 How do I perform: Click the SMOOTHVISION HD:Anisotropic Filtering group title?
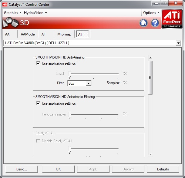65,97
